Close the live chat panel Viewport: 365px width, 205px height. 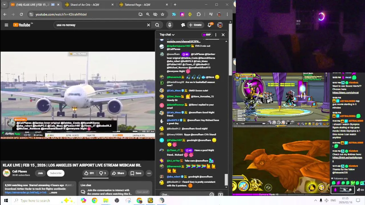(223, 35)
